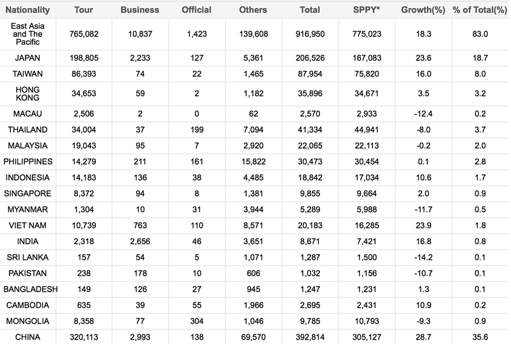Click the SINGAPORE row label
This screenshot has width=511, height=344.
(x=27, y=193)
